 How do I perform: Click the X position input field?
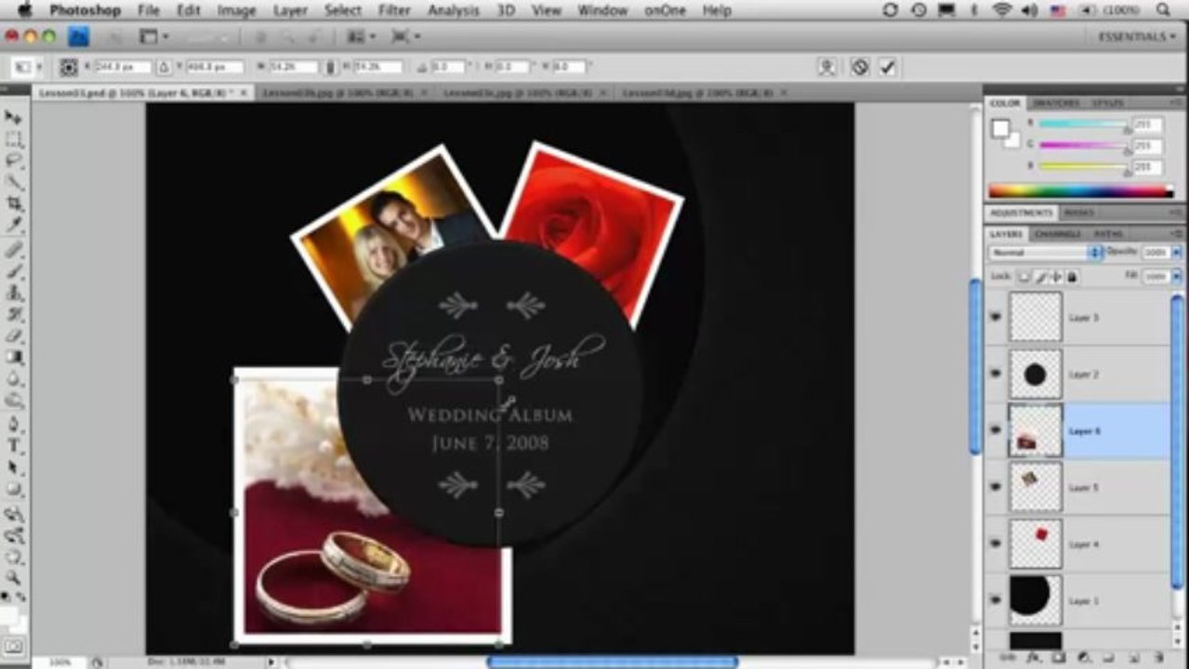[x=123, y=67]
